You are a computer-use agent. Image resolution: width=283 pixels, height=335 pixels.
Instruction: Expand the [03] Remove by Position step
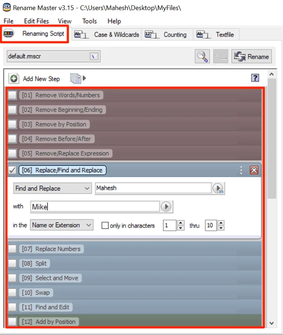(55, 124)
